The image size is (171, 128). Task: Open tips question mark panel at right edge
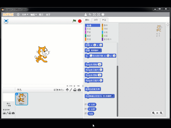pos(168,25)
